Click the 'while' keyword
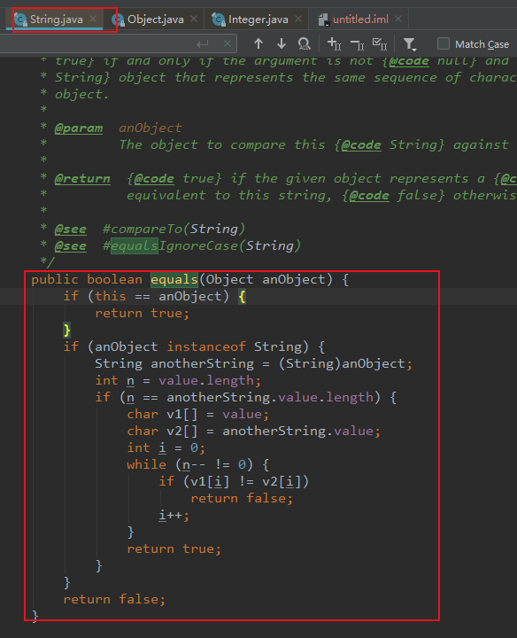The image size is (517, 638). tap(146, 464)
